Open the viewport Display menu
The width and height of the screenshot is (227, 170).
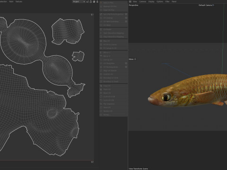pyautogui.click(x=151, y=1)
